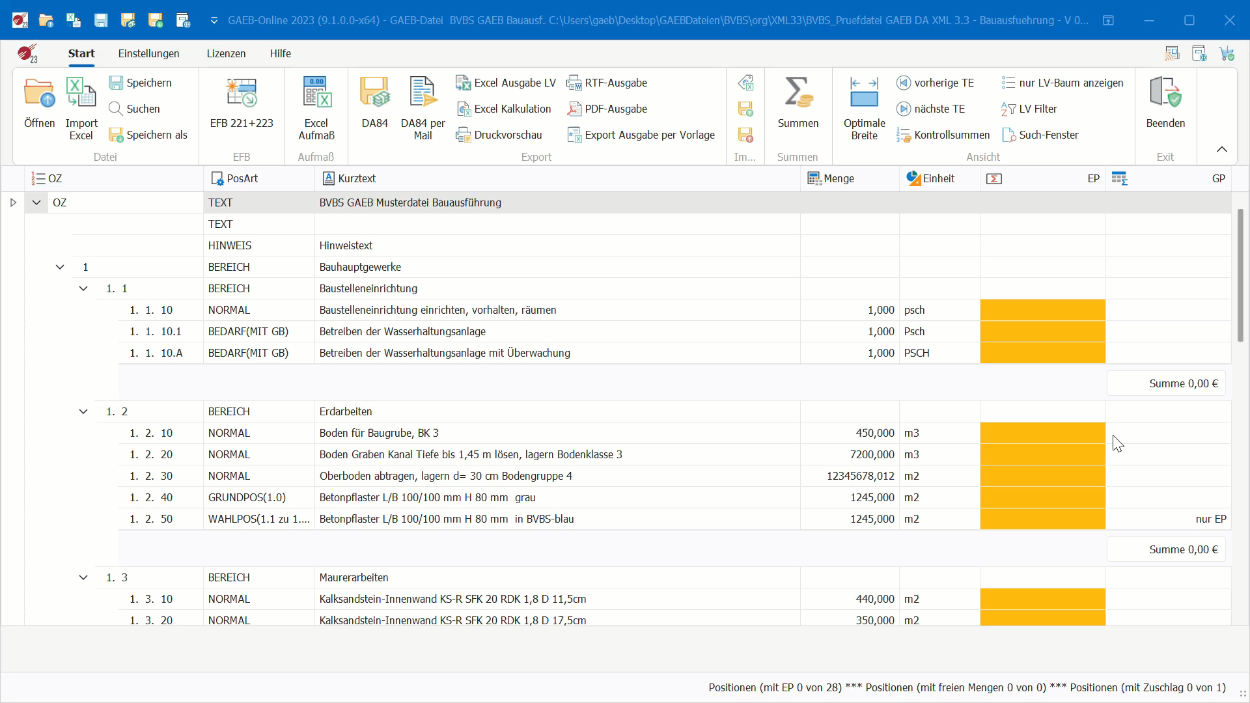Collapse the Erdarbeiten section 1.2
The height and width of the screenshot is (703, 1250).
point(83,411)
